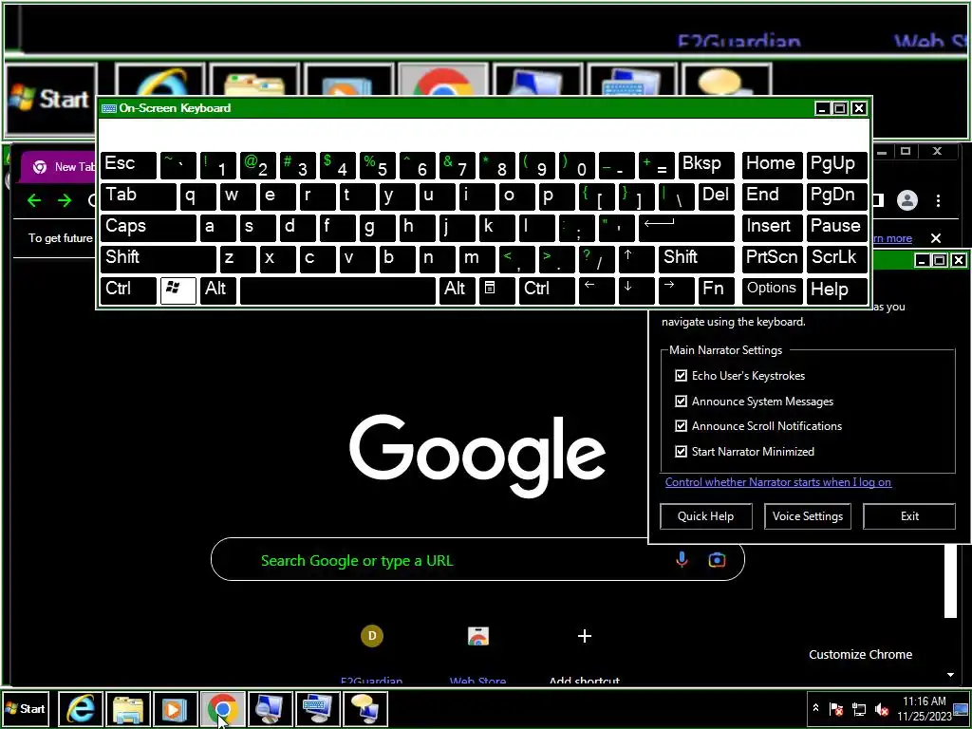Click Insert key on On-Screen Keyboard

click(772, 228)
